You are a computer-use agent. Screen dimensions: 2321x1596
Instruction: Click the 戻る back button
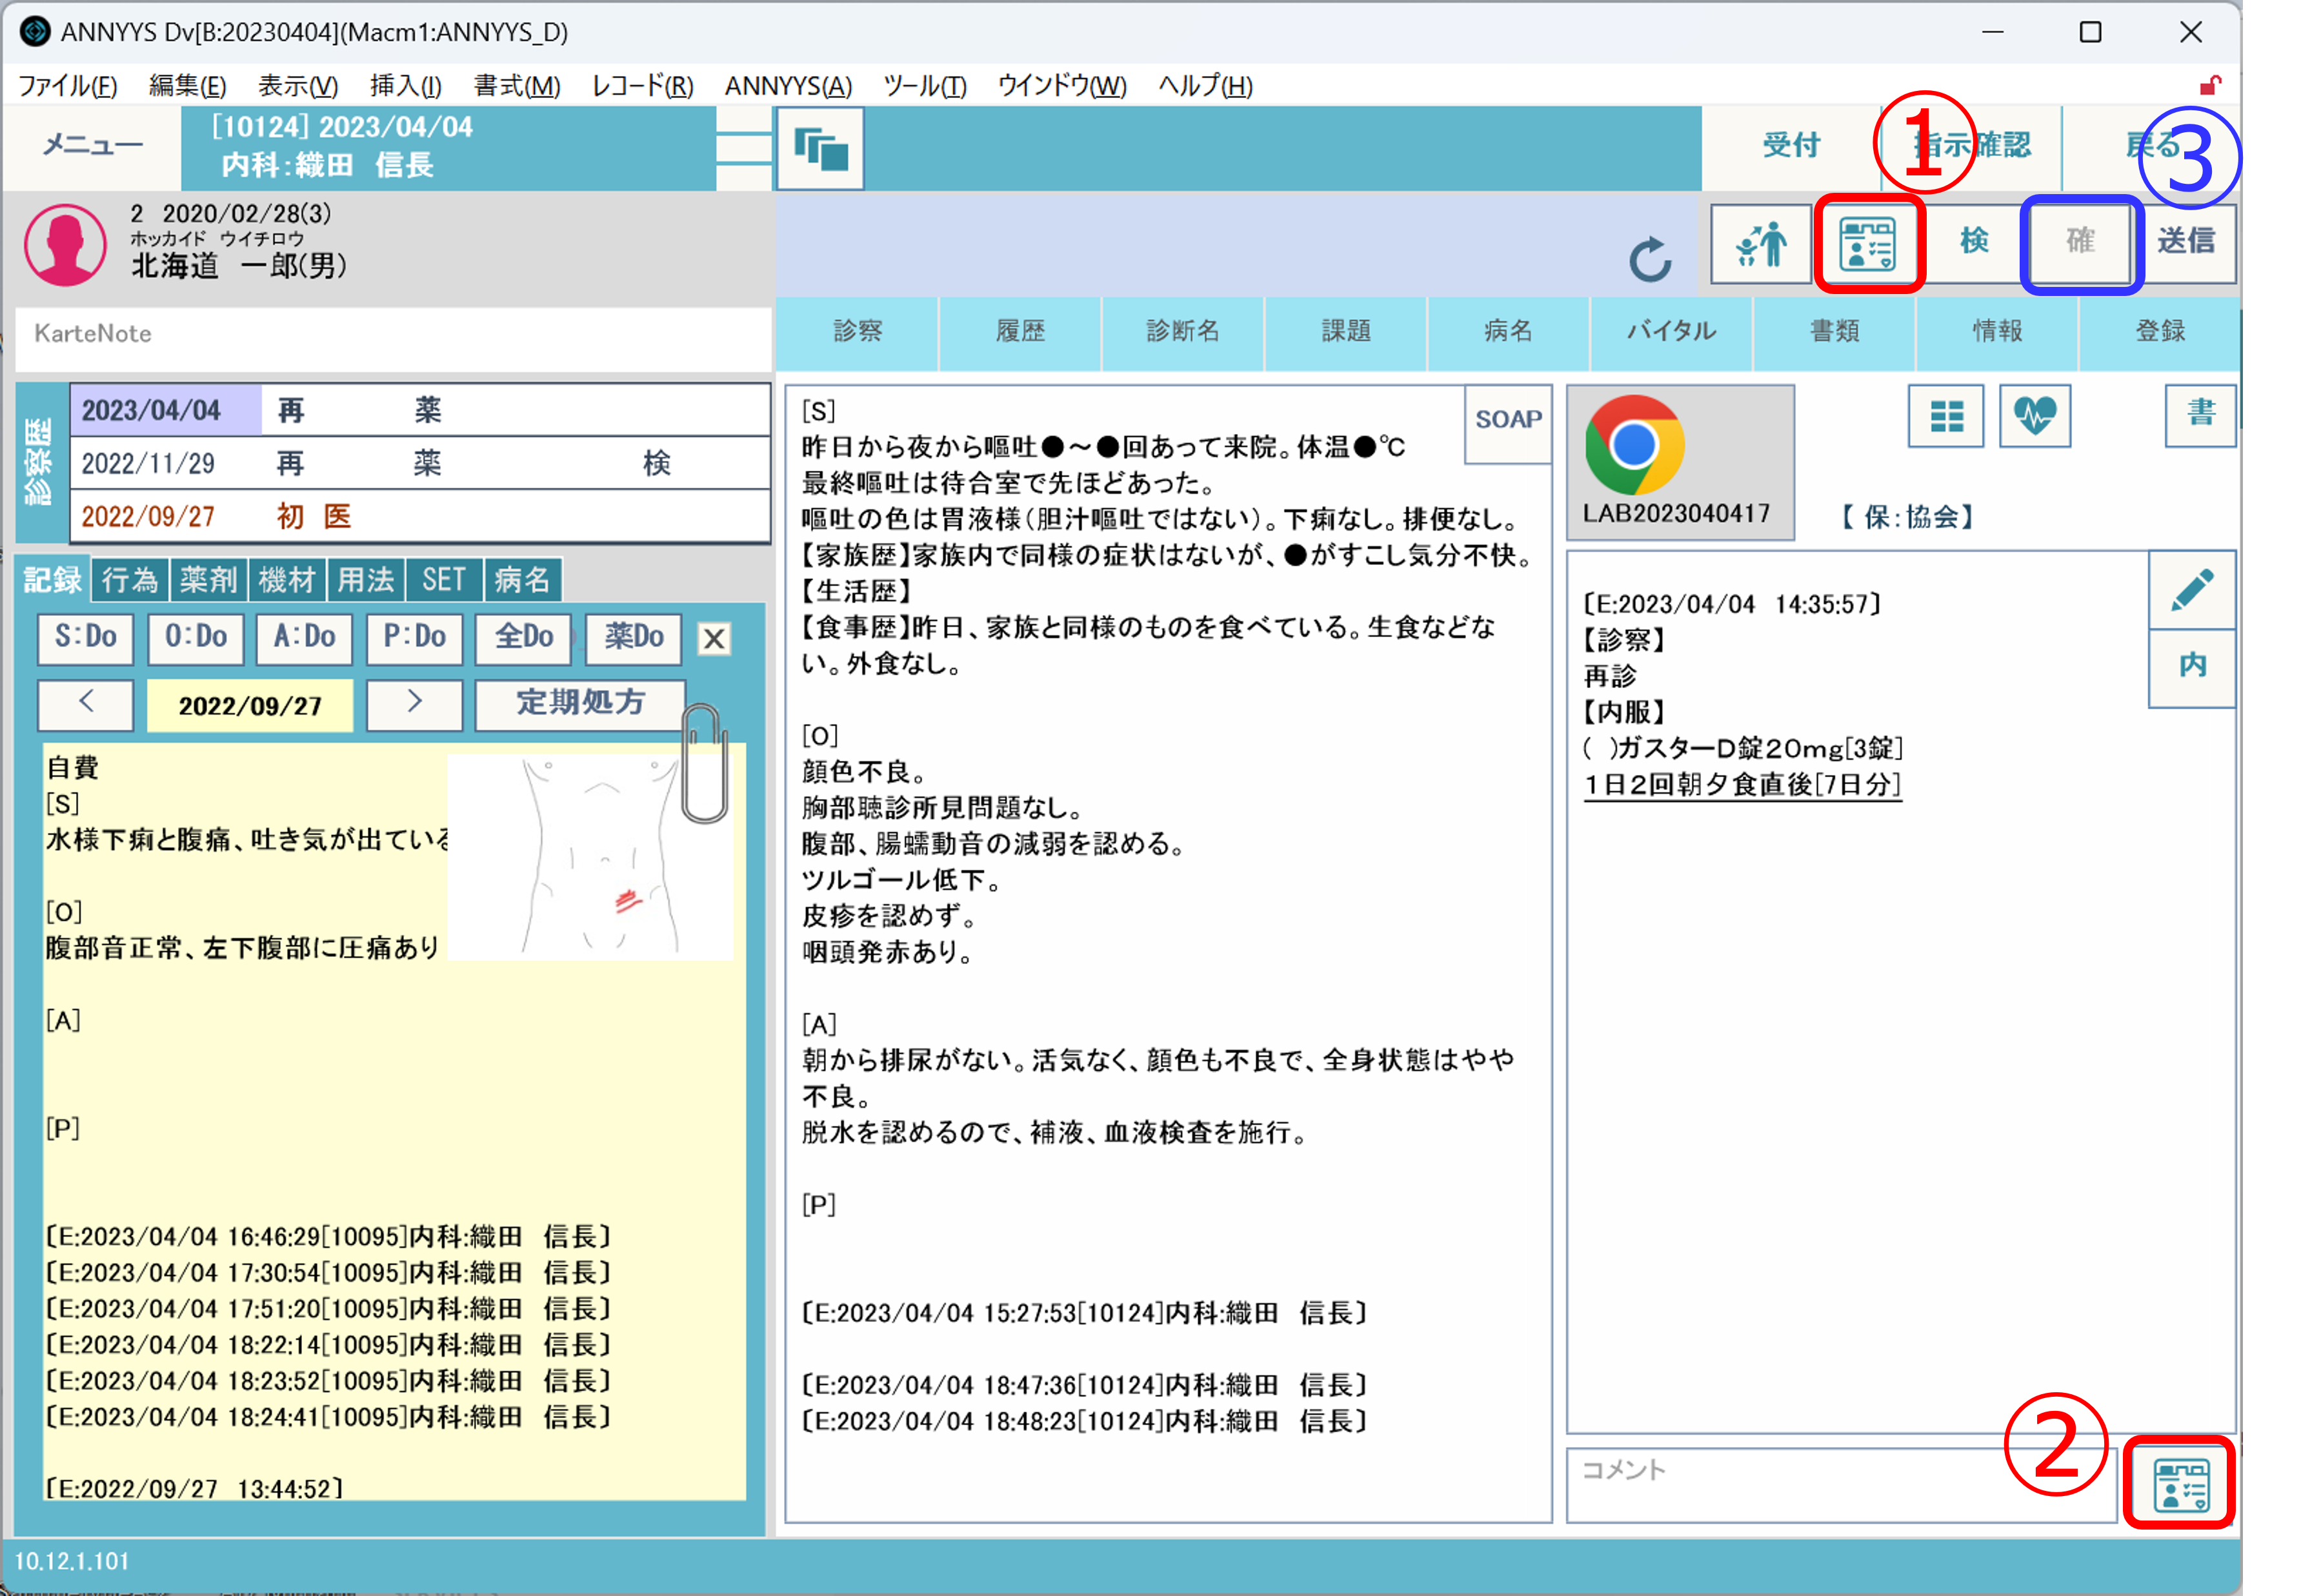click(x=2151, y=147)
